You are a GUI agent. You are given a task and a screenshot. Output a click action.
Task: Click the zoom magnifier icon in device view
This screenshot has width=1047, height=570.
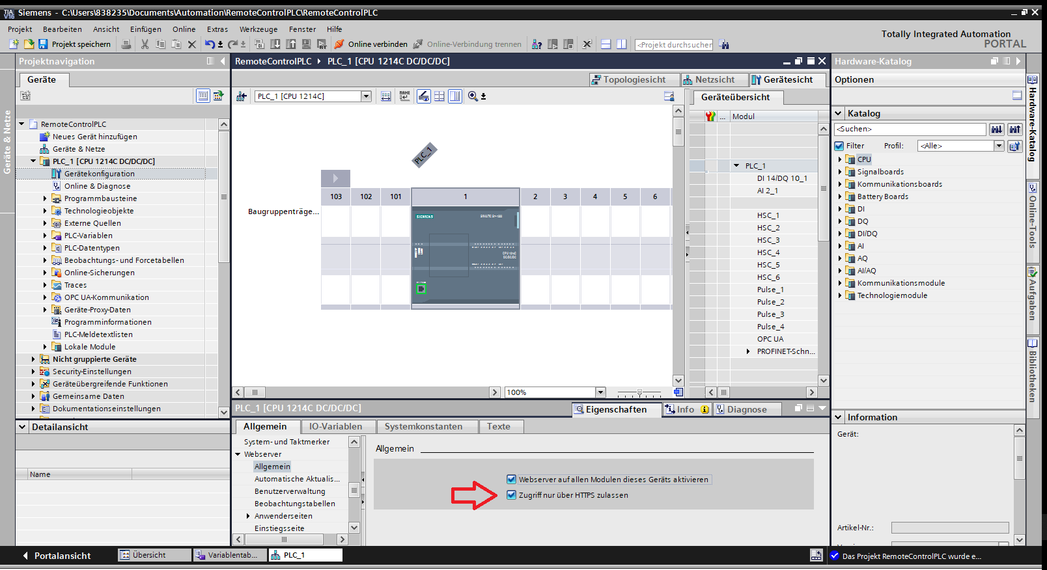(473, 96)
